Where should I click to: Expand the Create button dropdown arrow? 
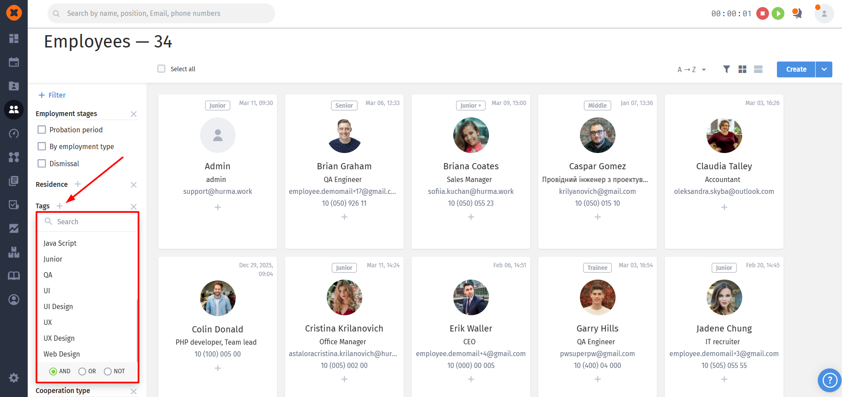(x=824, y=69)
